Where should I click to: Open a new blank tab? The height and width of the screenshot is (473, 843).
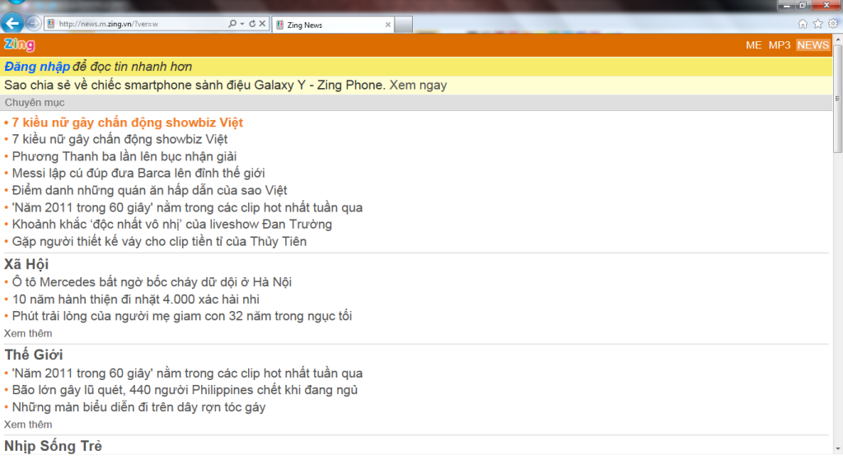[x=404, y=25]
